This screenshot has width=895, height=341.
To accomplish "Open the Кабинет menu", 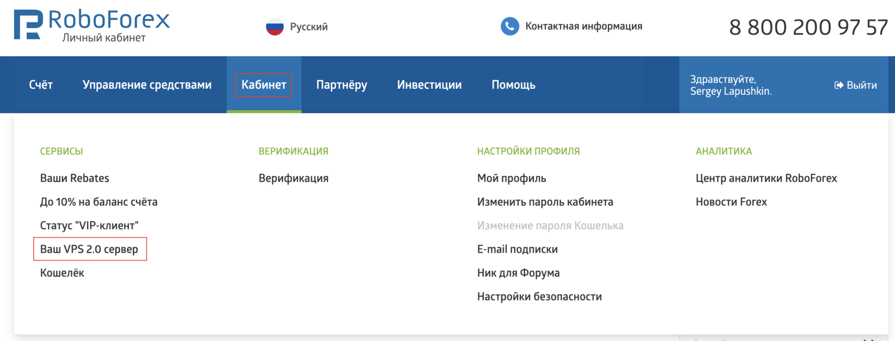I will 264,85.
